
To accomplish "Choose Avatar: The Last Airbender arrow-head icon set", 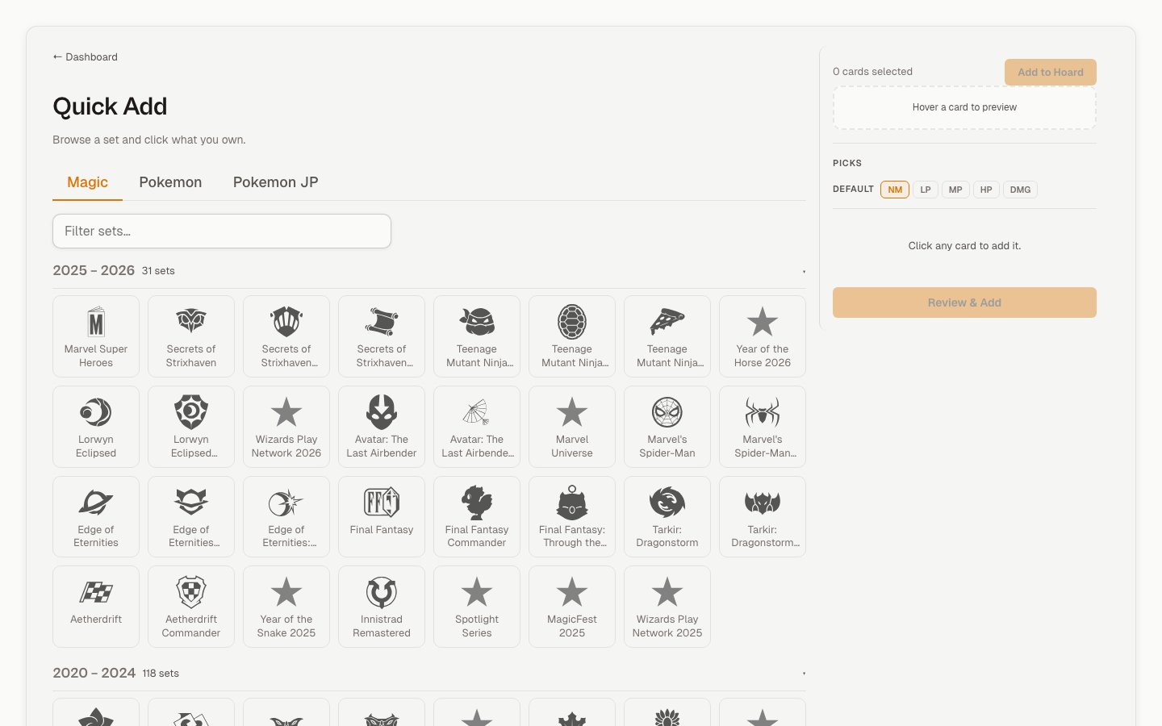I will [x=382, y=427].
